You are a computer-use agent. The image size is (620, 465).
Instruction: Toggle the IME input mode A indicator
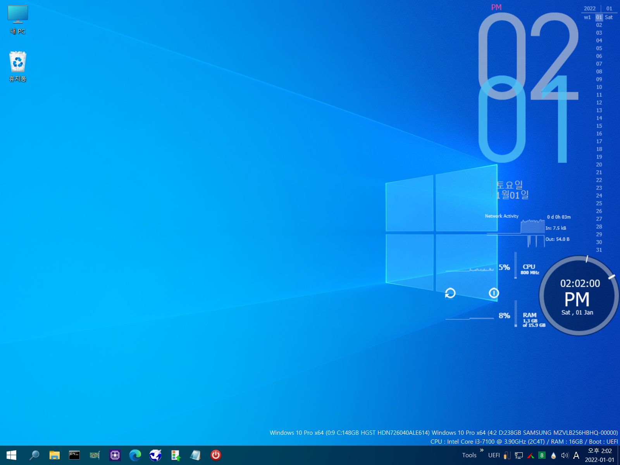click(x=576, y=455)
